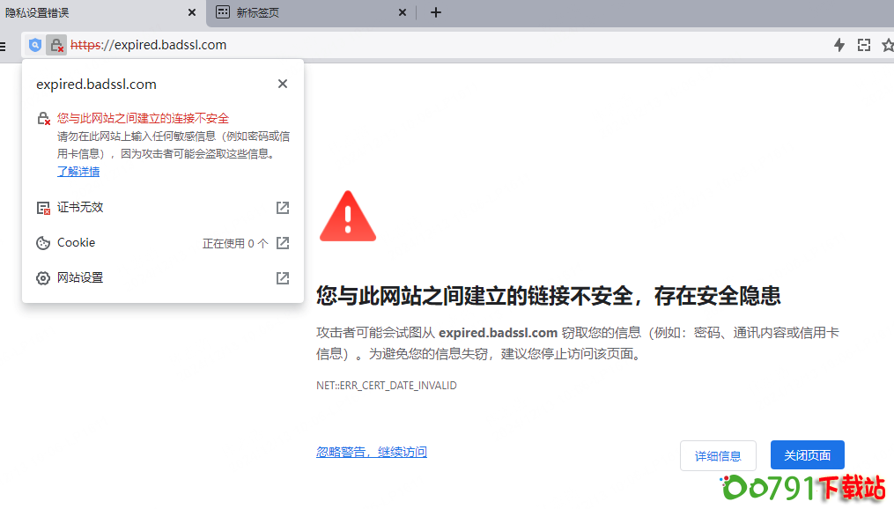Switch to the 隐私设置错误 tab

pyautogui.click(x=88, y=12)
